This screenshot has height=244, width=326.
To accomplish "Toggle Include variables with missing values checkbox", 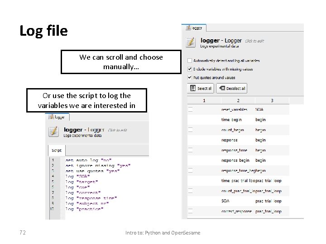I will pos(190,69).
